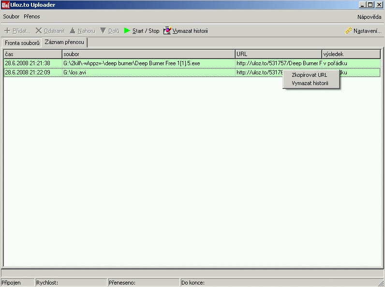Screen dimensions: 385x287
Task: Close the Uloz.to Uploader window
Action: (x=379, y=5)
